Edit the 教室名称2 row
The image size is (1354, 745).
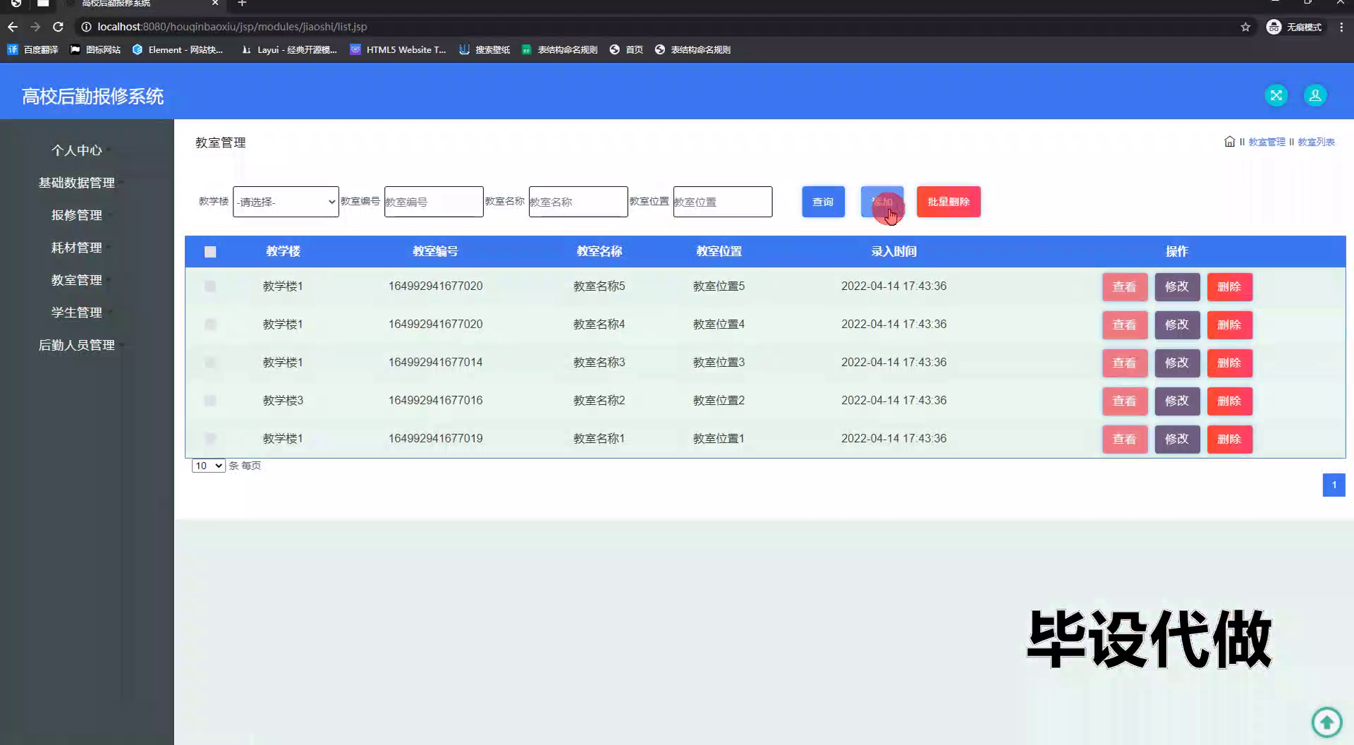[x=1177, y=401]
